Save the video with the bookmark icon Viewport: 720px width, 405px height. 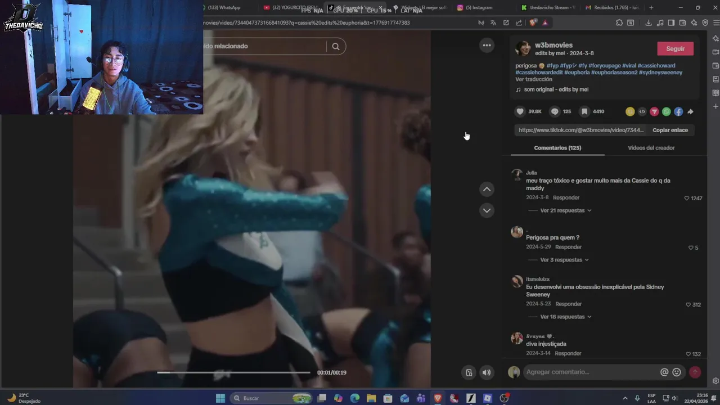tap(584, 111)
